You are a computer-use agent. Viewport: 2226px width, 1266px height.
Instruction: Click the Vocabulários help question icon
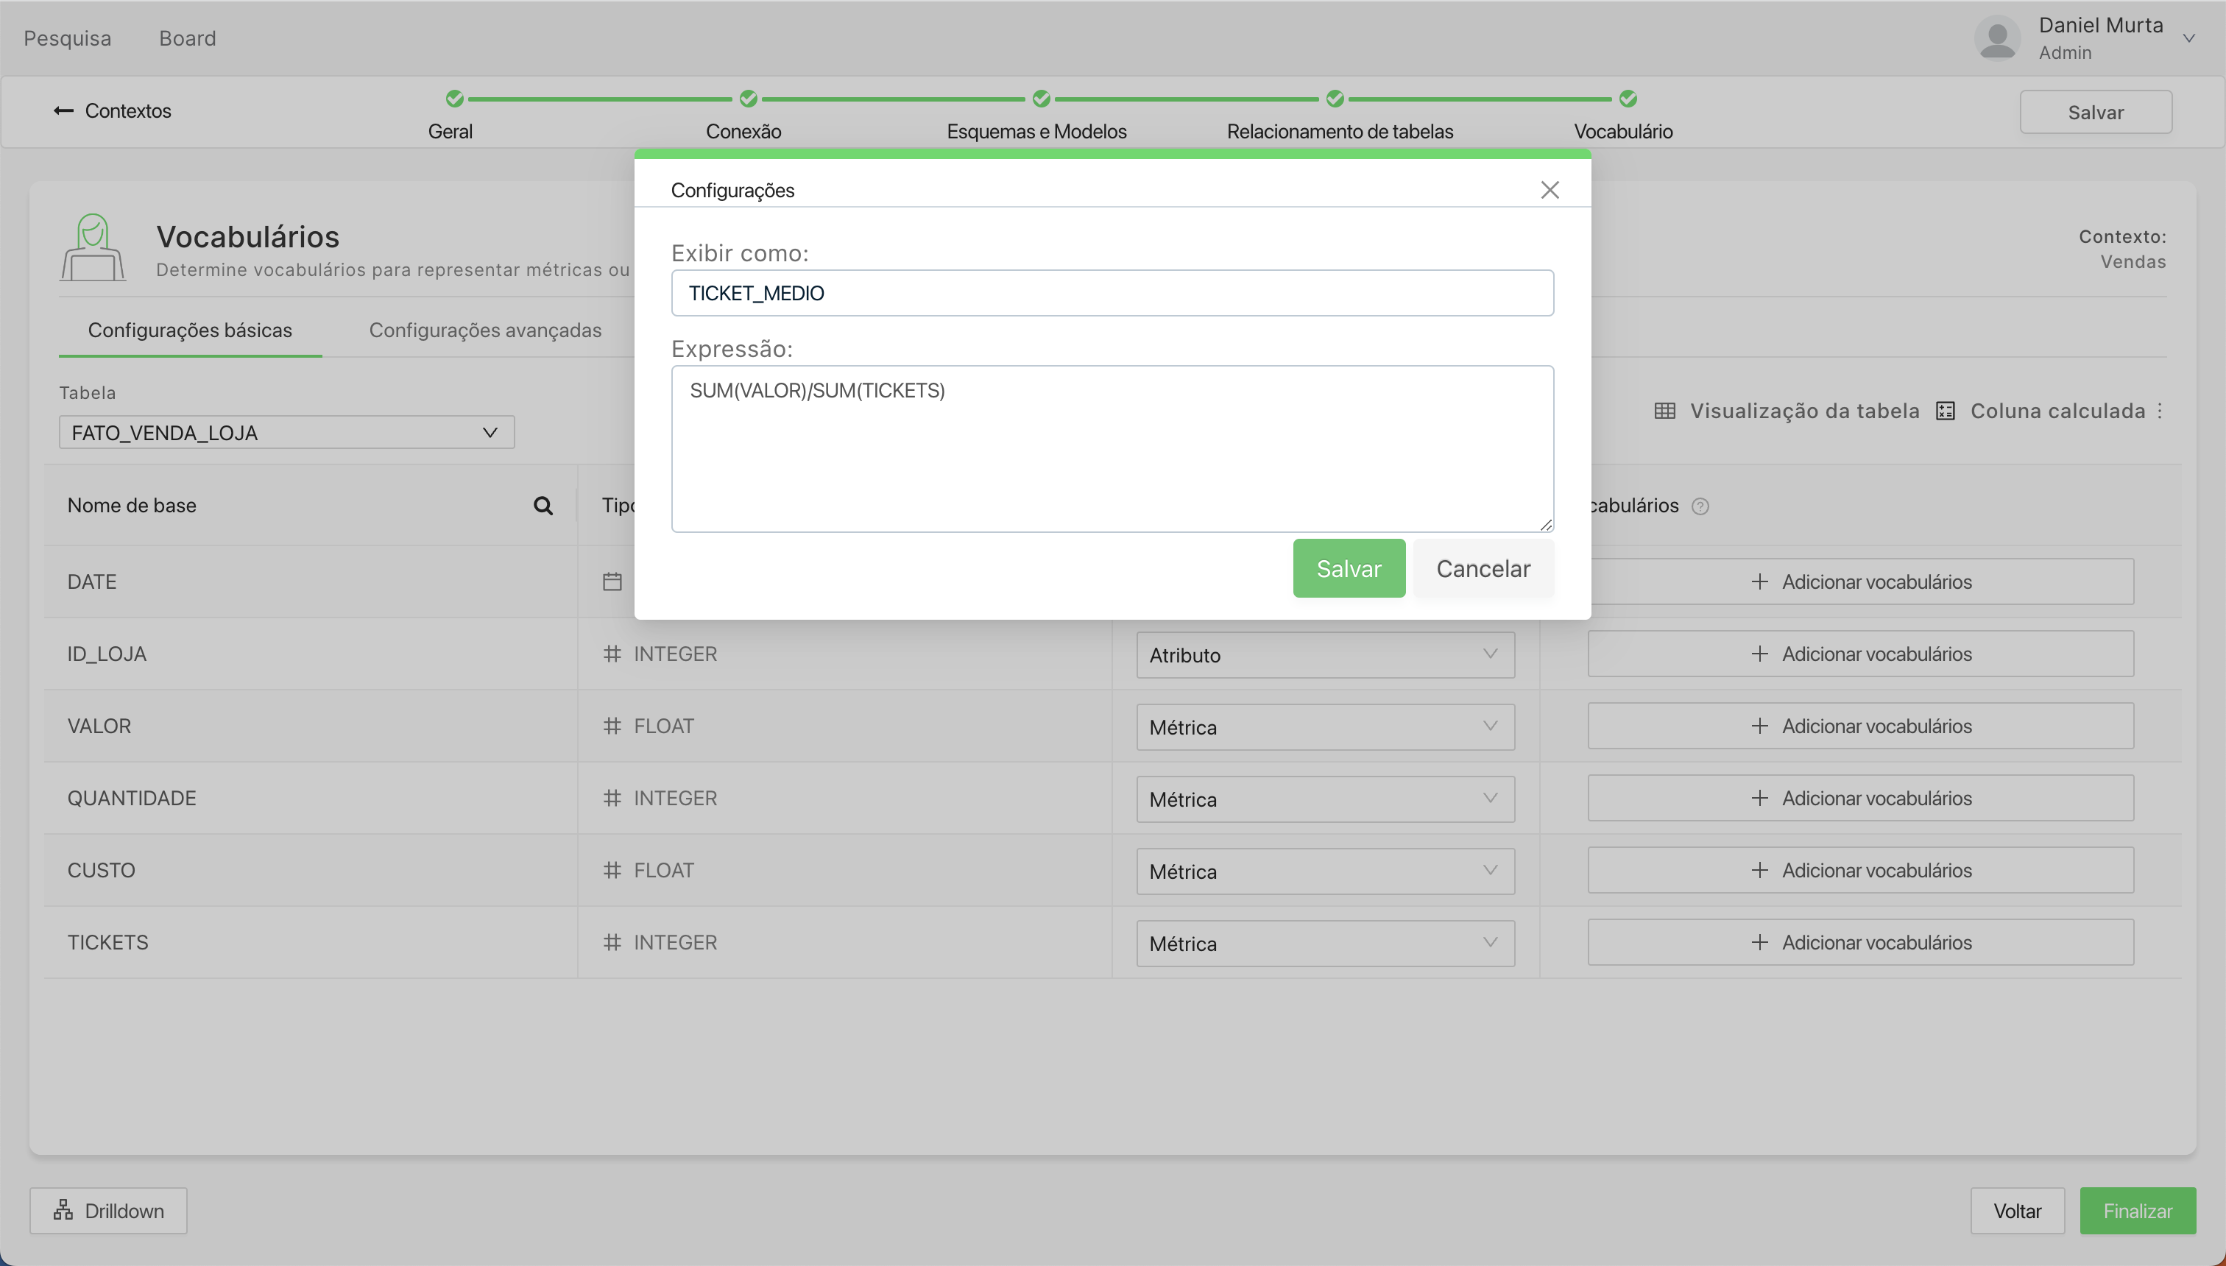(x=1700, y=506)
